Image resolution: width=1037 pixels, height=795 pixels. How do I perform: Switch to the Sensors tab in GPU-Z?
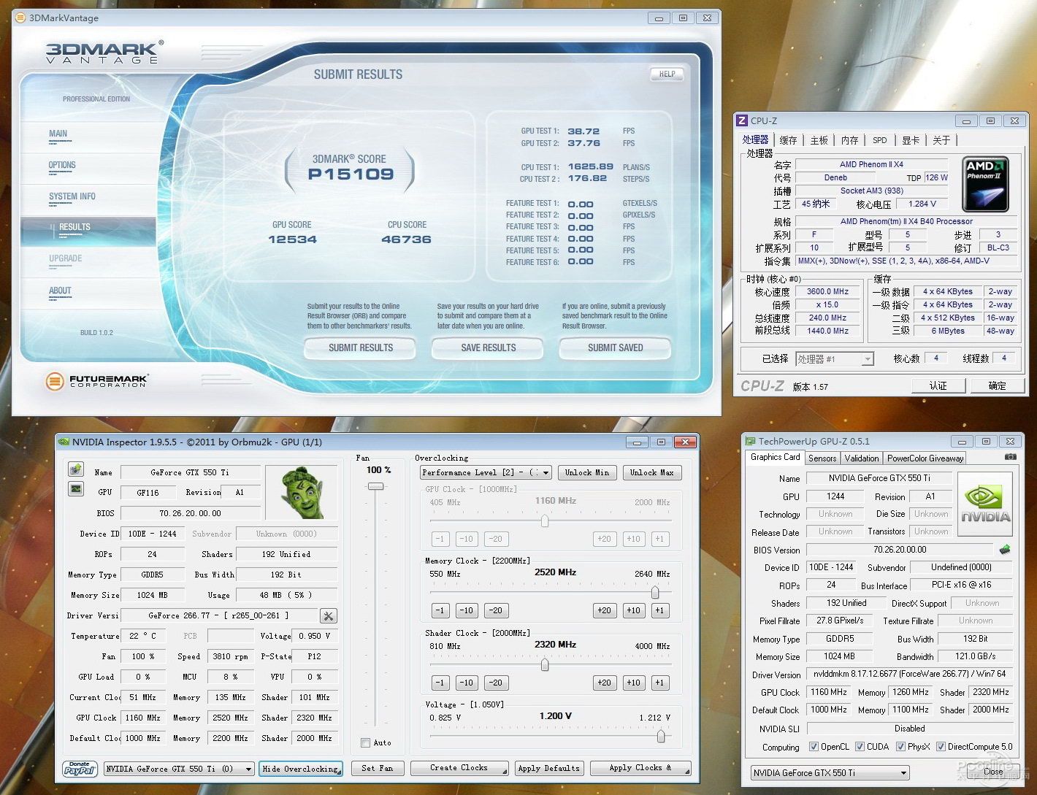(x=822, y=458)
